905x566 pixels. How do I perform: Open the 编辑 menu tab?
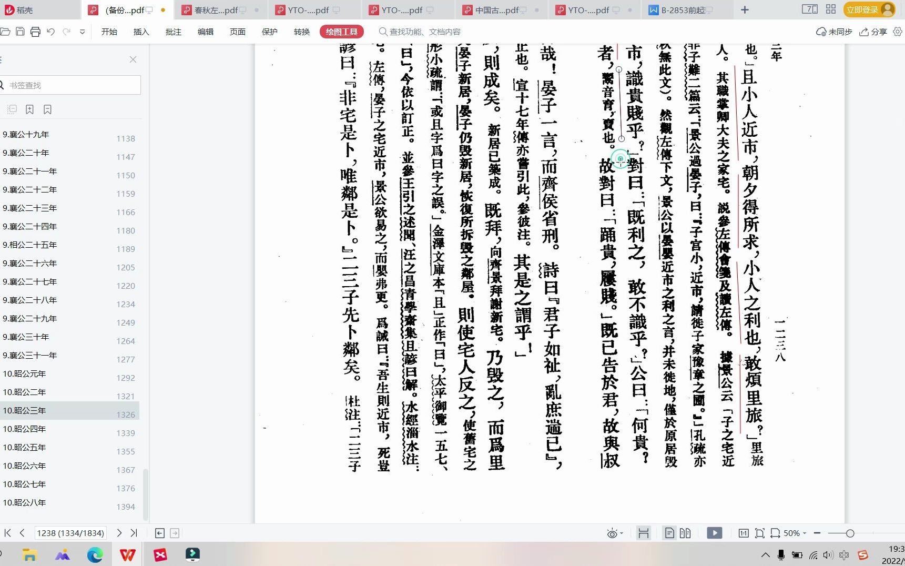[206, 32]
